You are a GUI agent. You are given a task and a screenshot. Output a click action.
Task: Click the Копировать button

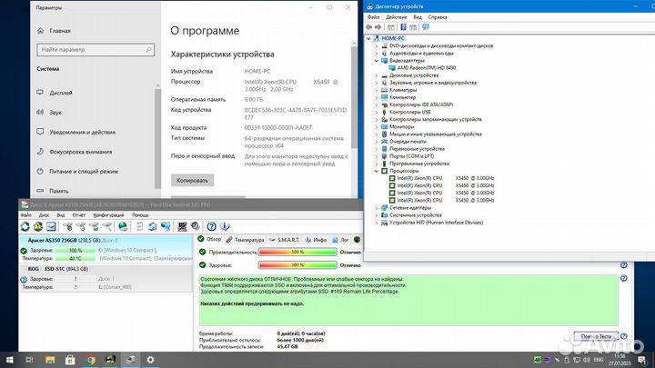pyautogui.click(x=193, y=181)
